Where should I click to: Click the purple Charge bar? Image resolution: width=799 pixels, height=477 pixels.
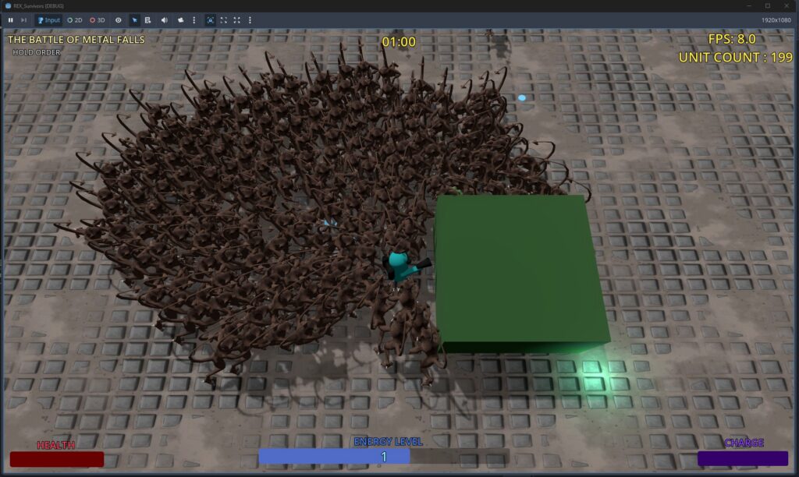tap(742, 459)
